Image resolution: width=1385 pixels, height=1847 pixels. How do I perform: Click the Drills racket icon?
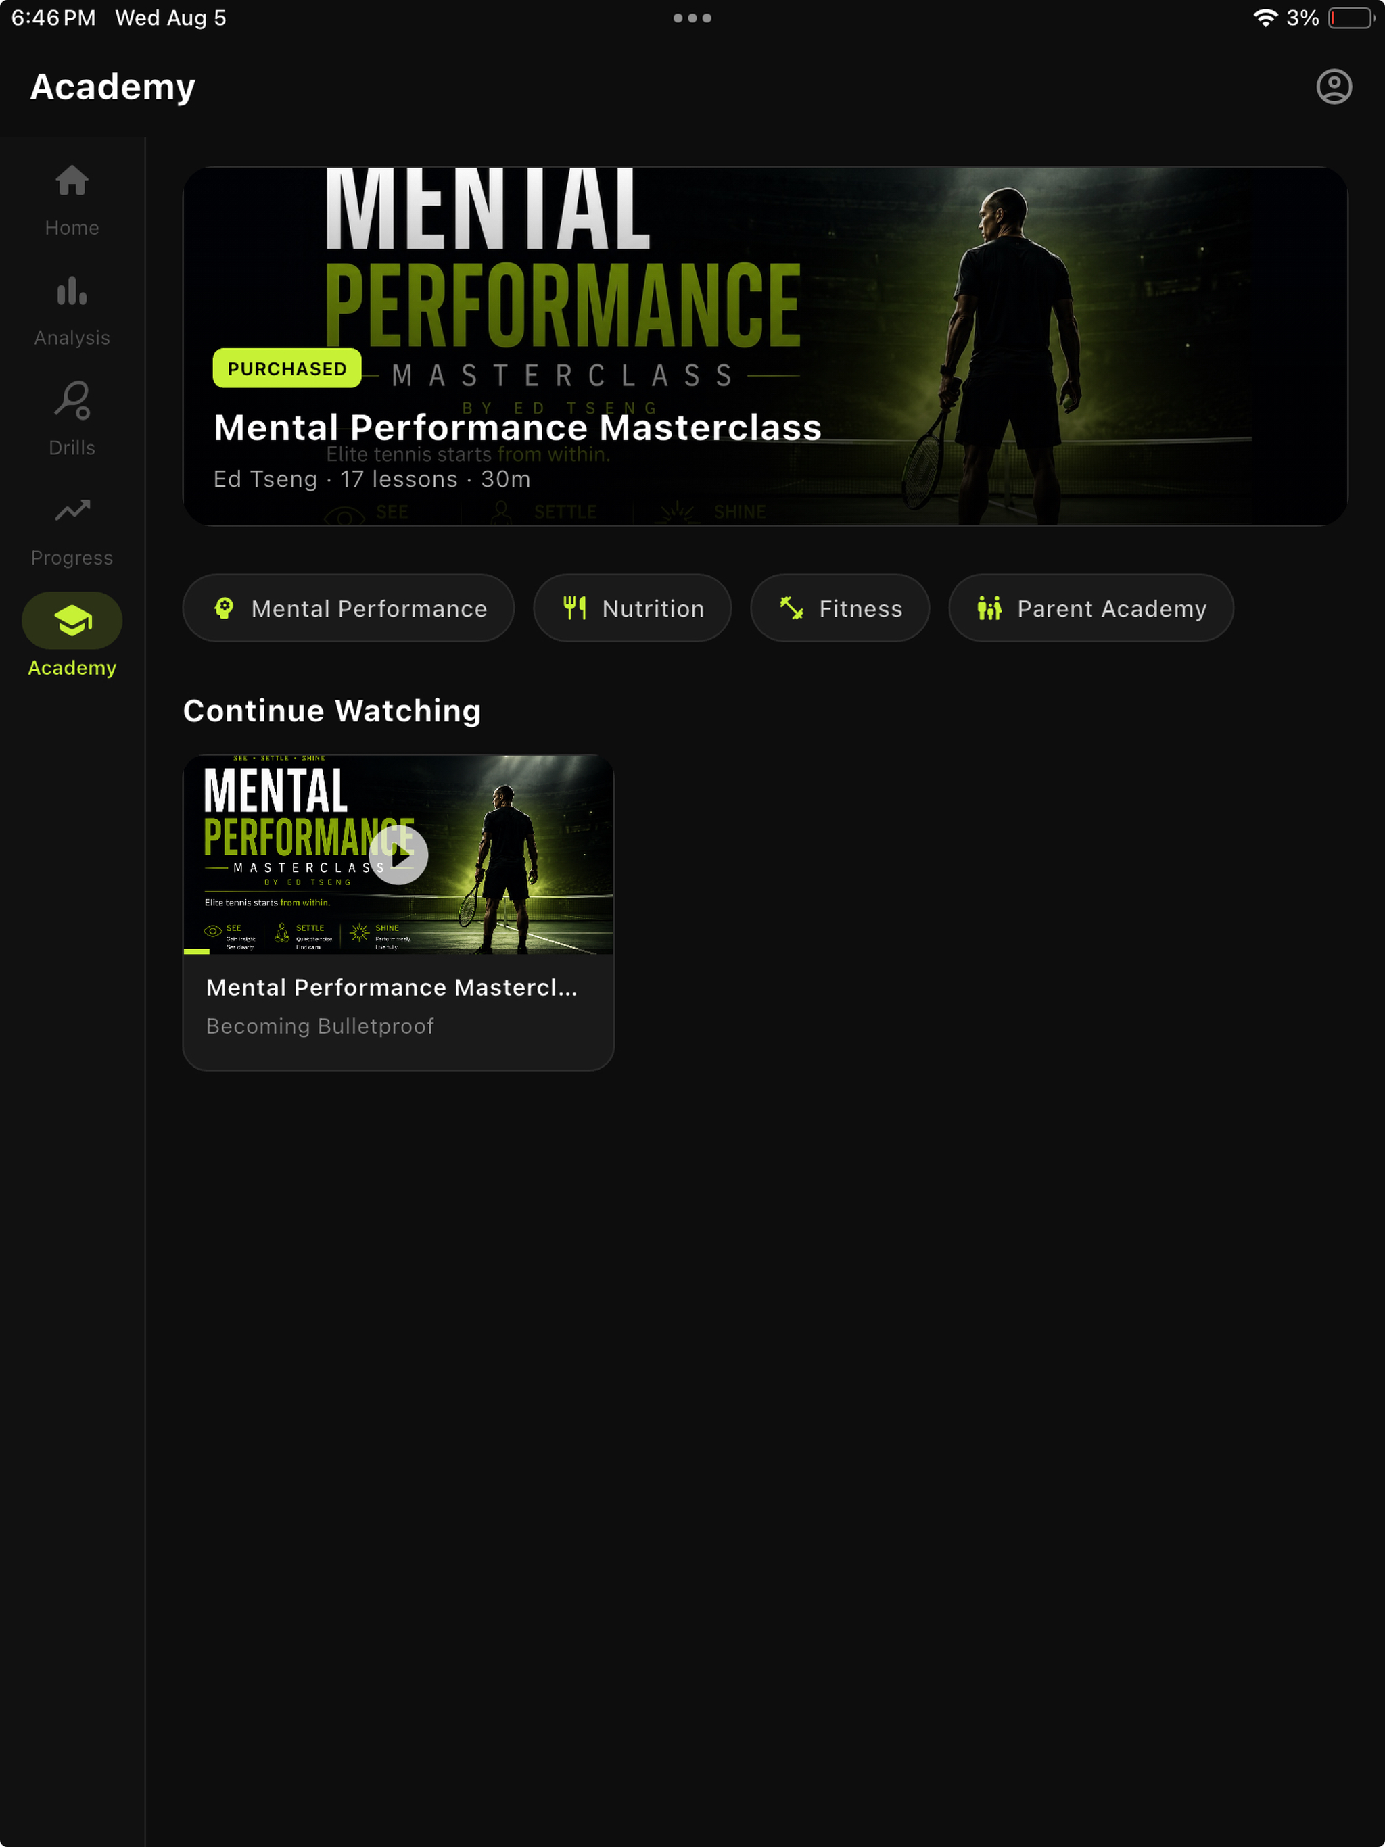click(x=72, y=400)
